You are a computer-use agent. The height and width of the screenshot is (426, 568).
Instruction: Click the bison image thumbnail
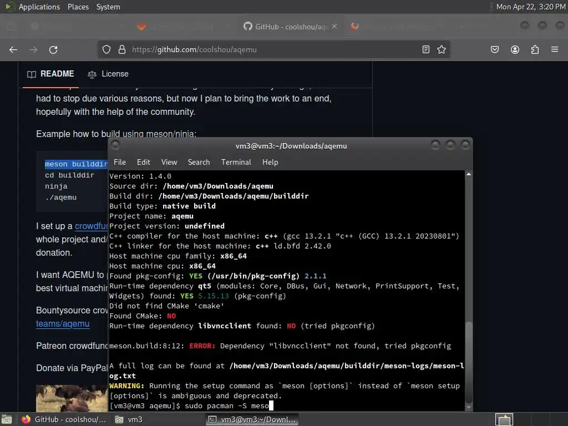click(72, 398)
